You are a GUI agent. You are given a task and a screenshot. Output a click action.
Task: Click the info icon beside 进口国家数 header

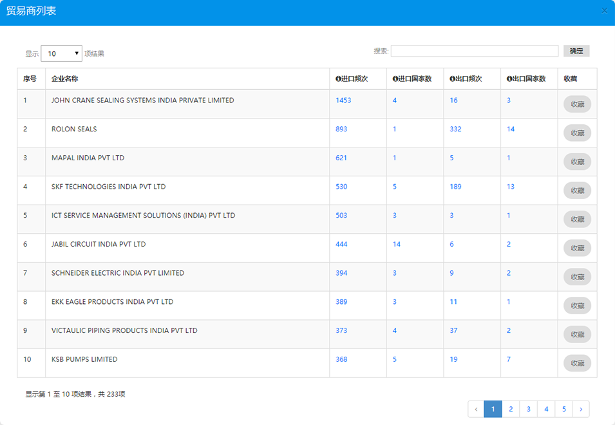(395, 79)
